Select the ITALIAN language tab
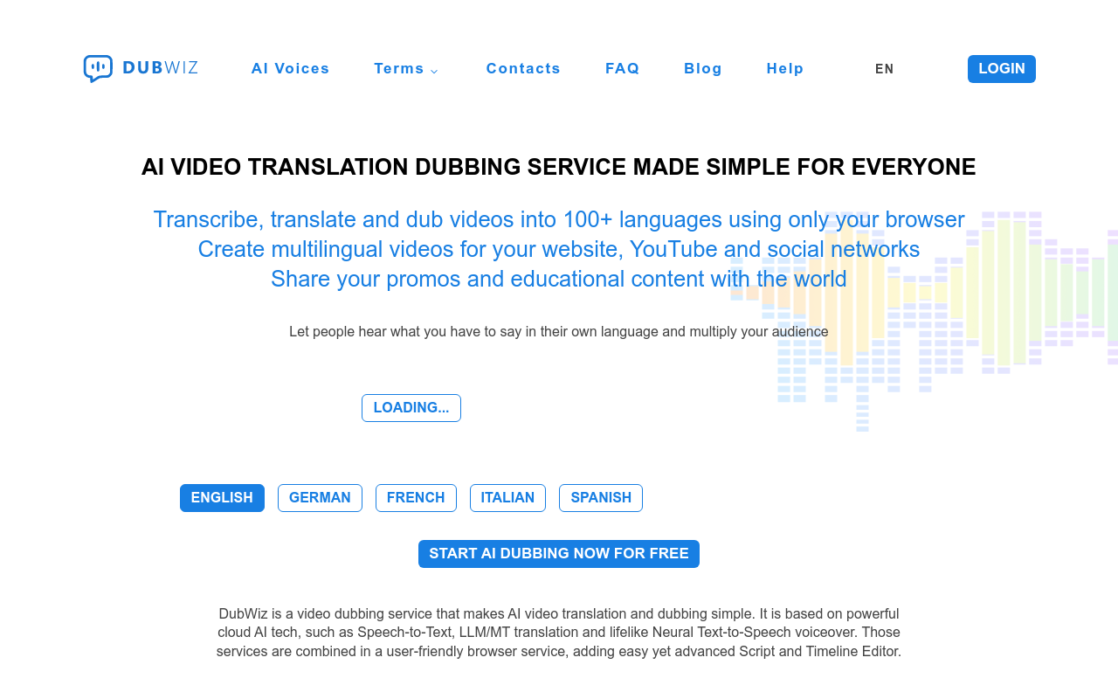Image resolution: width=1118 pixels, height=699 pixels. (507, 498)
